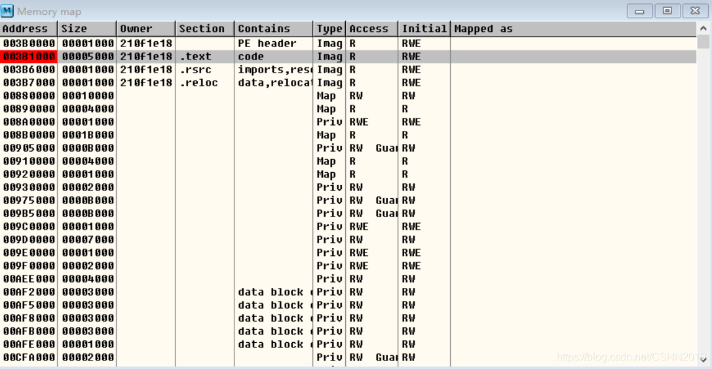
Task: Select the row at address 00CFA000
Action: click(348, 357)
